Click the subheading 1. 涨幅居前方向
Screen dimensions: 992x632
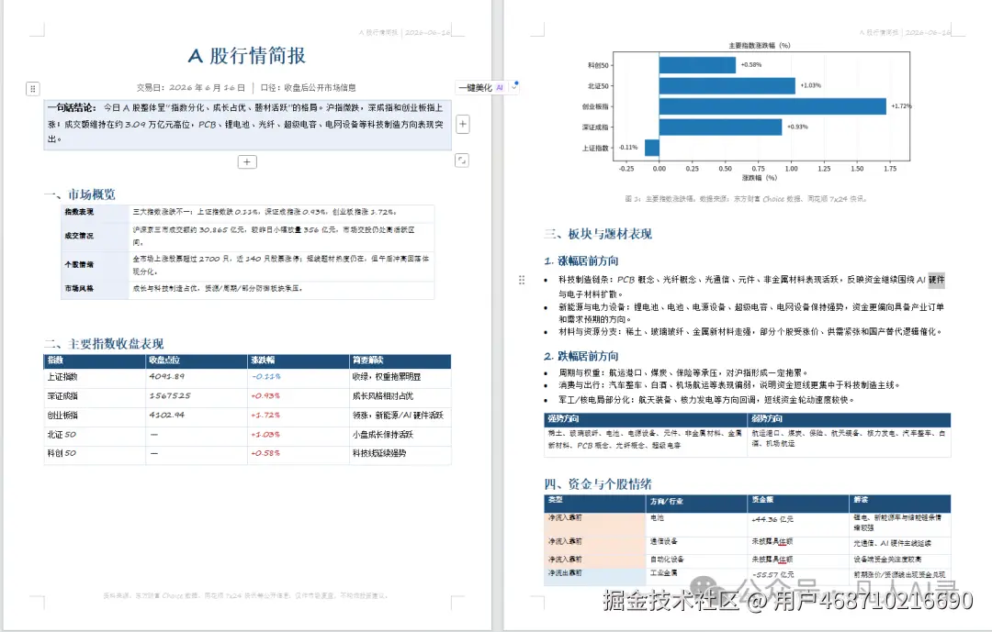pos(581,261)
